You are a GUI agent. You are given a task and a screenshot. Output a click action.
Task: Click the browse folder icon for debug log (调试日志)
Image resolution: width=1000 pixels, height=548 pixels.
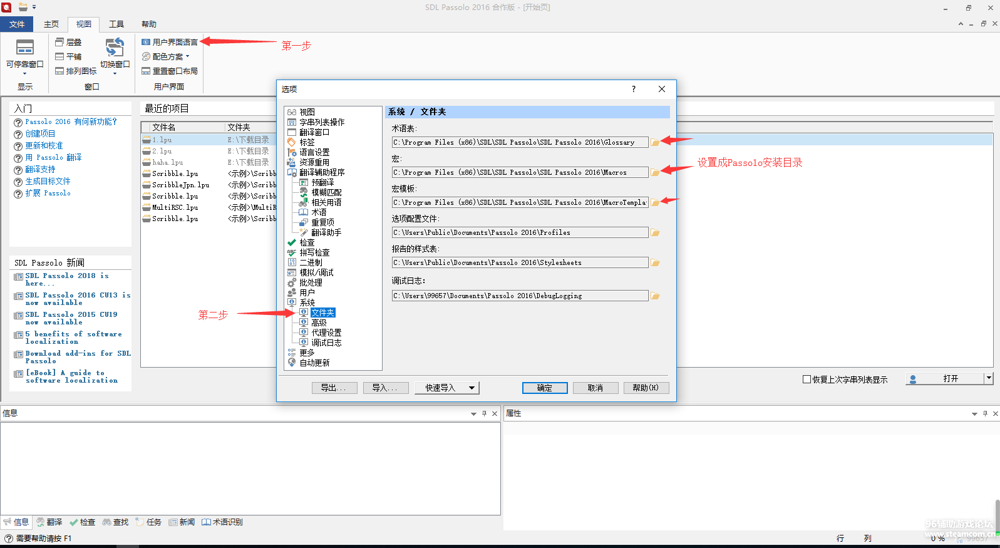pyautogui.click(x=655, y=296)
